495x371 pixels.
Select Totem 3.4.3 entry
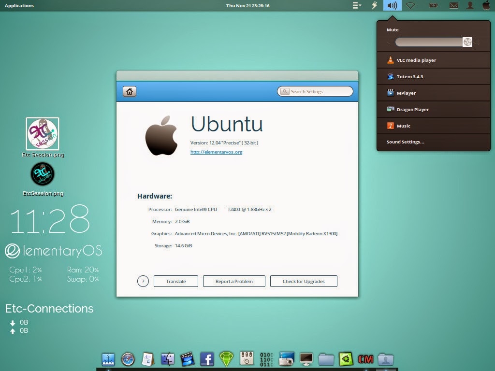coord(434,76)
